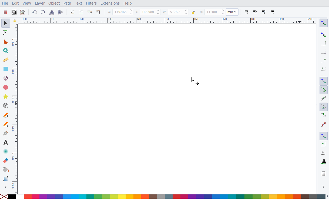
Task: Select the Text tool
Action: point(5,142)
